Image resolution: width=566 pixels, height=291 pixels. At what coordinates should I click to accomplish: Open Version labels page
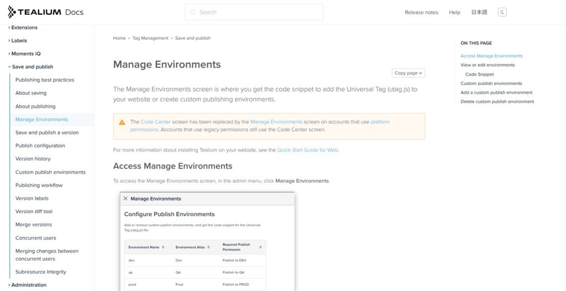32,198
